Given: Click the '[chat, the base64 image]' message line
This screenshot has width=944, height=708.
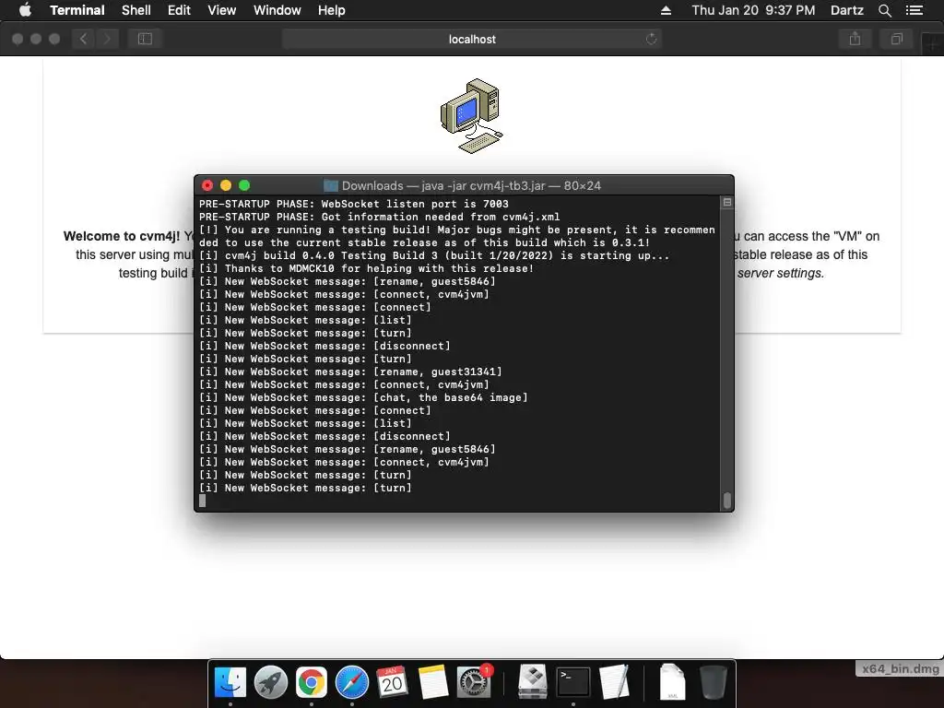Looking at the screenshot, I should coord(363,397).
